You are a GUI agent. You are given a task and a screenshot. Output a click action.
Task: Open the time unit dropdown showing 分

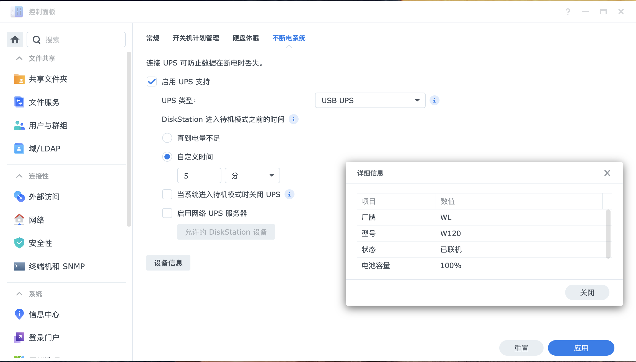[x=252, y=175]
